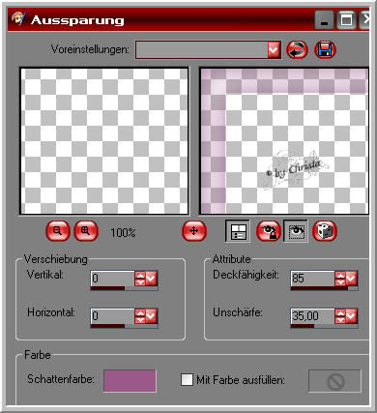377x413 pixels.
Task: Zoom in the preview with plus magnifier
Action: (x=86, y=231)
